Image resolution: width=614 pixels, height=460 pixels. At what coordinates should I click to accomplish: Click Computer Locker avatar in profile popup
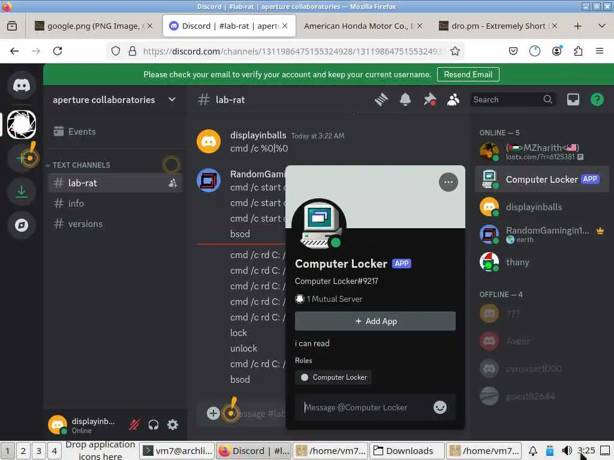tap(319, 226)
